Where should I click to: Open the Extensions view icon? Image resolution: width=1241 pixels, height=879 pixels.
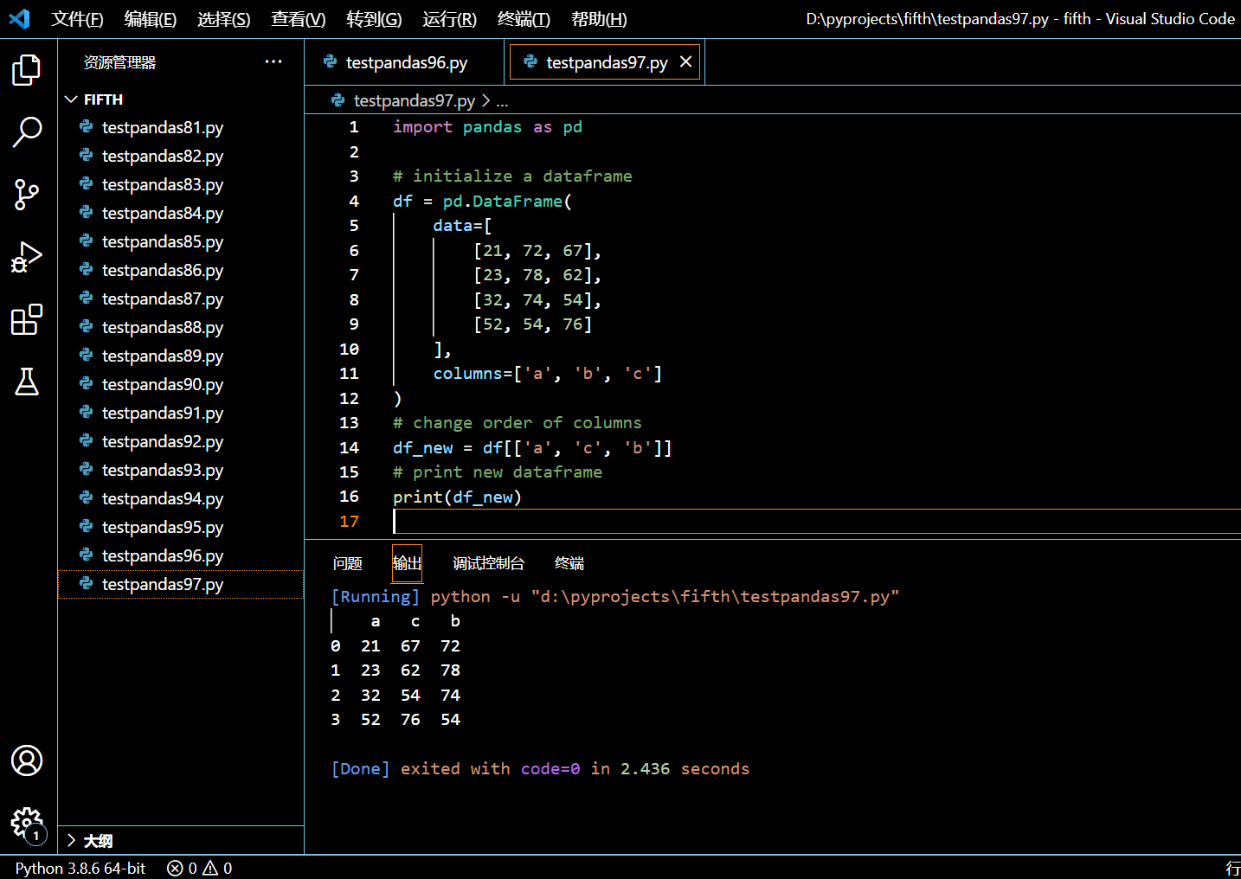27,319
